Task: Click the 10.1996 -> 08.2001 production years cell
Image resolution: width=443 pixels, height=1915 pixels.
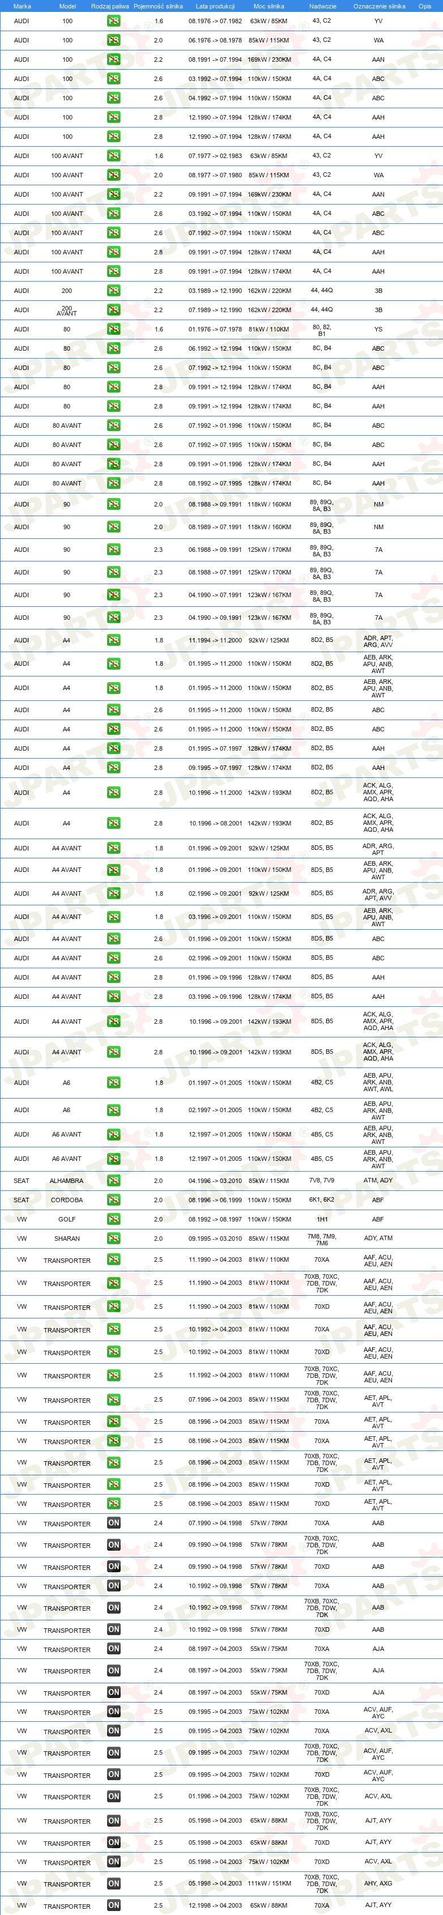Action: click(x=215, y=823)
